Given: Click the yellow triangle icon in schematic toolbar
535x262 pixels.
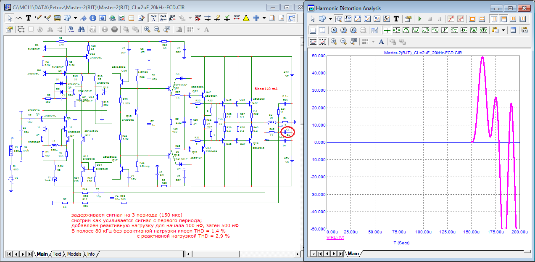Looking at the screenshot, I should point(246,18).
